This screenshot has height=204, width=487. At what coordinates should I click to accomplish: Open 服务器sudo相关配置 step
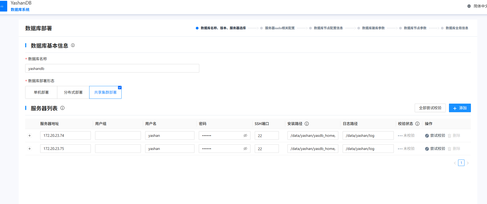(x=279, y=28)
